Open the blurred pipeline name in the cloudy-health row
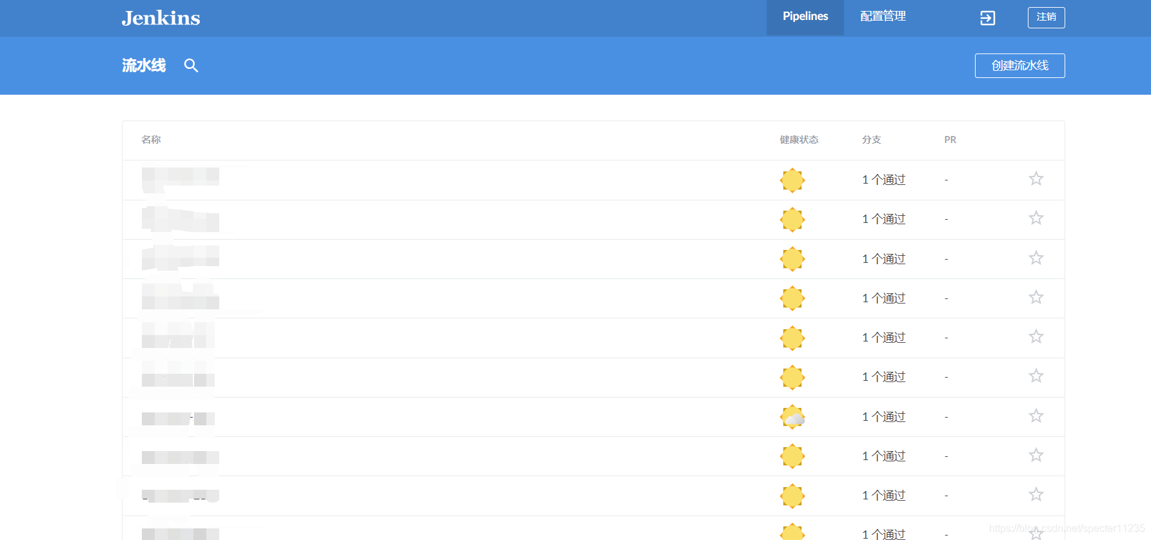 coord(178,419)
